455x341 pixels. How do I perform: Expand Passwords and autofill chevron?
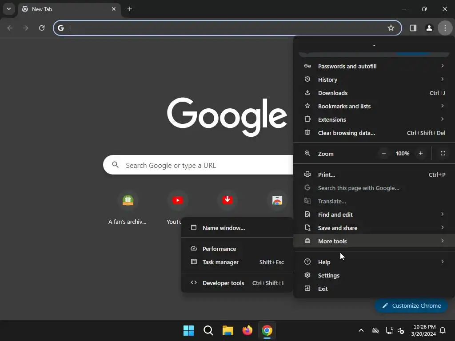442,66
